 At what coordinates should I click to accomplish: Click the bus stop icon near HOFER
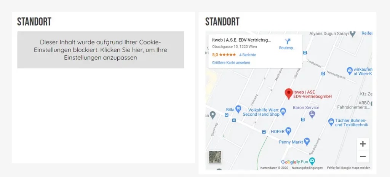tap(264, 132)
